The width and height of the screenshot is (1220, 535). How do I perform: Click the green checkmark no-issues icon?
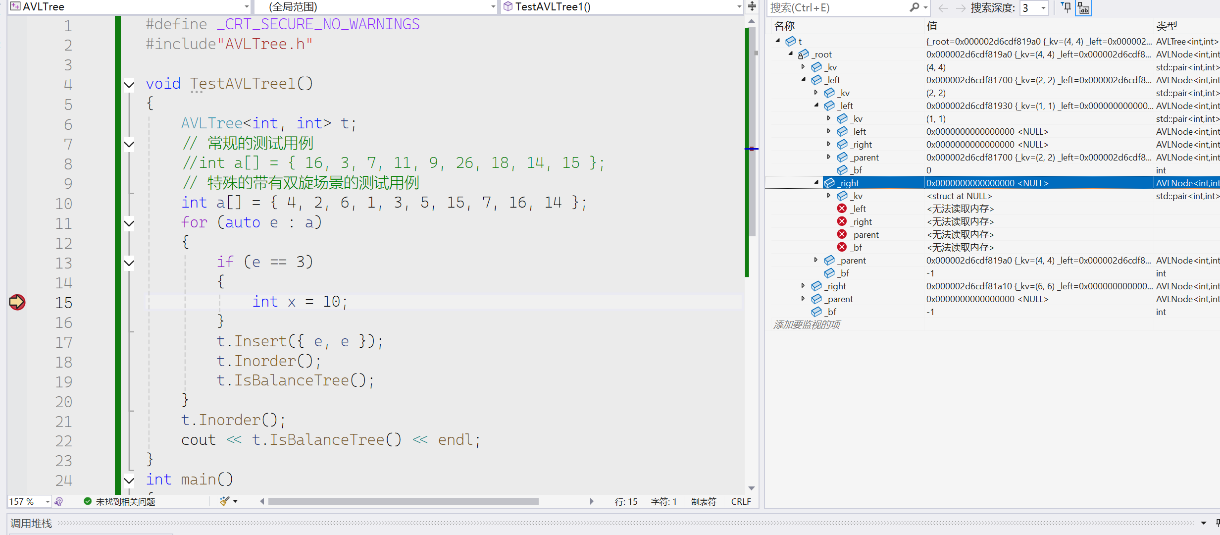coord(88,501)
